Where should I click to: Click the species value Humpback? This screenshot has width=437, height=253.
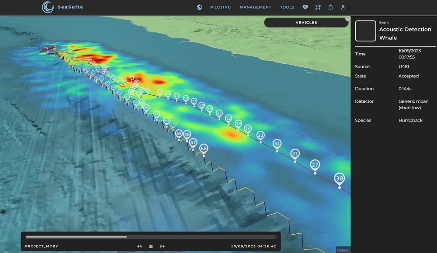click(410, 120)
